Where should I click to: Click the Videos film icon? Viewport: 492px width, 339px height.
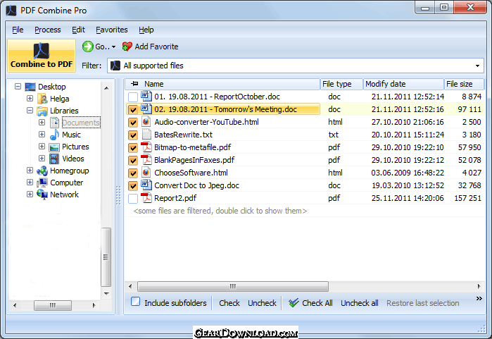point(54,159)
